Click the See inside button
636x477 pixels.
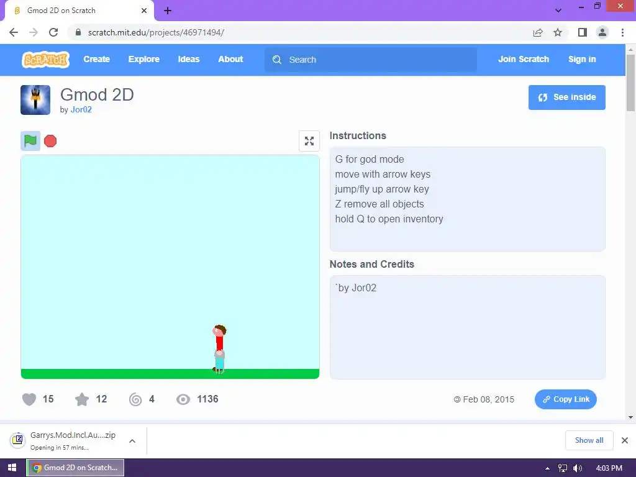click(566, 98)
